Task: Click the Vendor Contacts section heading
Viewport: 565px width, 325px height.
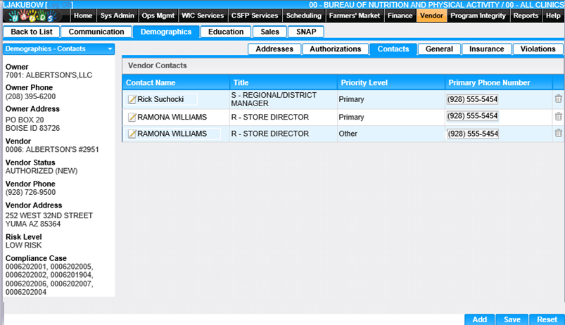Action: 158,65
